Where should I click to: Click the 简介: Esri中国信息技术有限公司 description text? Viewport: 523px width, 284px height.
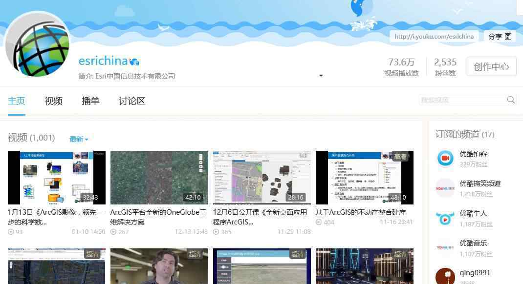coord(127,76)
